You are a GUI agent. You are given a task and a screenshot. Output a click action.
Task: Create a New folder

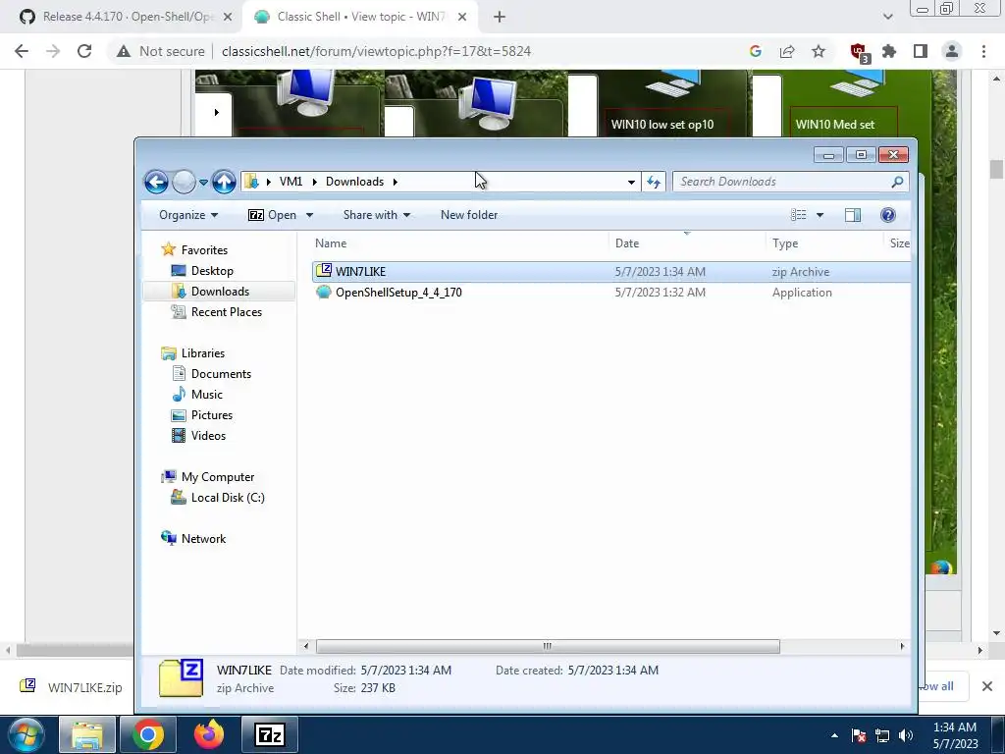click(469, 215)
